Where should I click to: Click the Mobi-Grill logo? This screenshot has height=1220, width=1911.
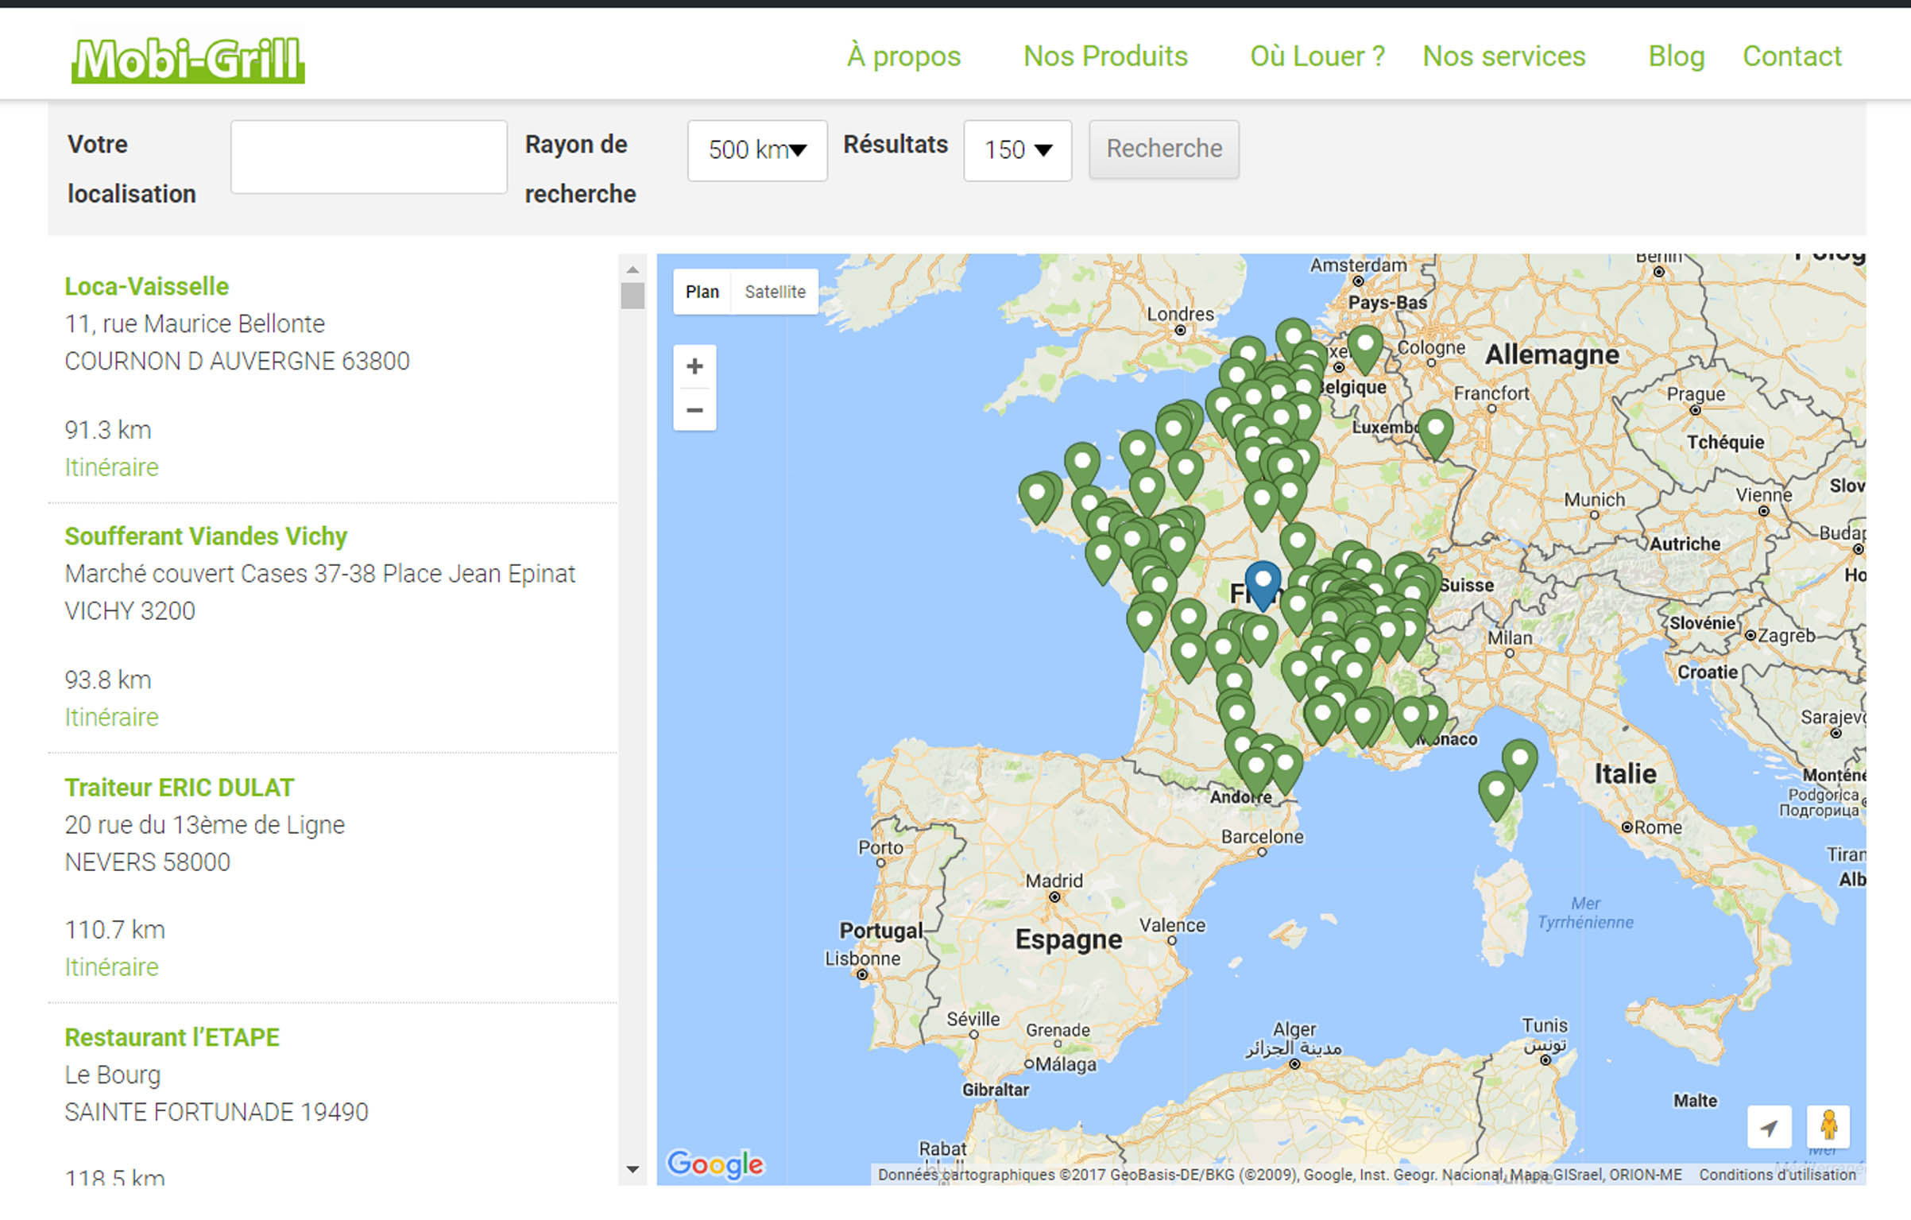(188, 60)
